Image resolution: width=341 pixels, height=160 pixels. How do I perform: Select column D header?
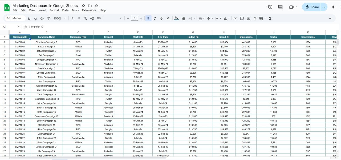pyautogui.click(x=108, y=32)
